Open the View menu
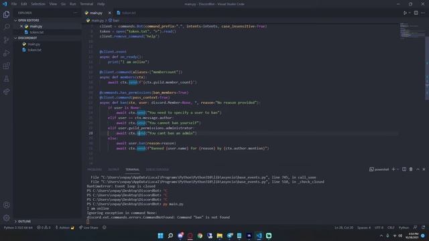The height and width of the screenshot is (241, 429). click(x=53, y=4)
